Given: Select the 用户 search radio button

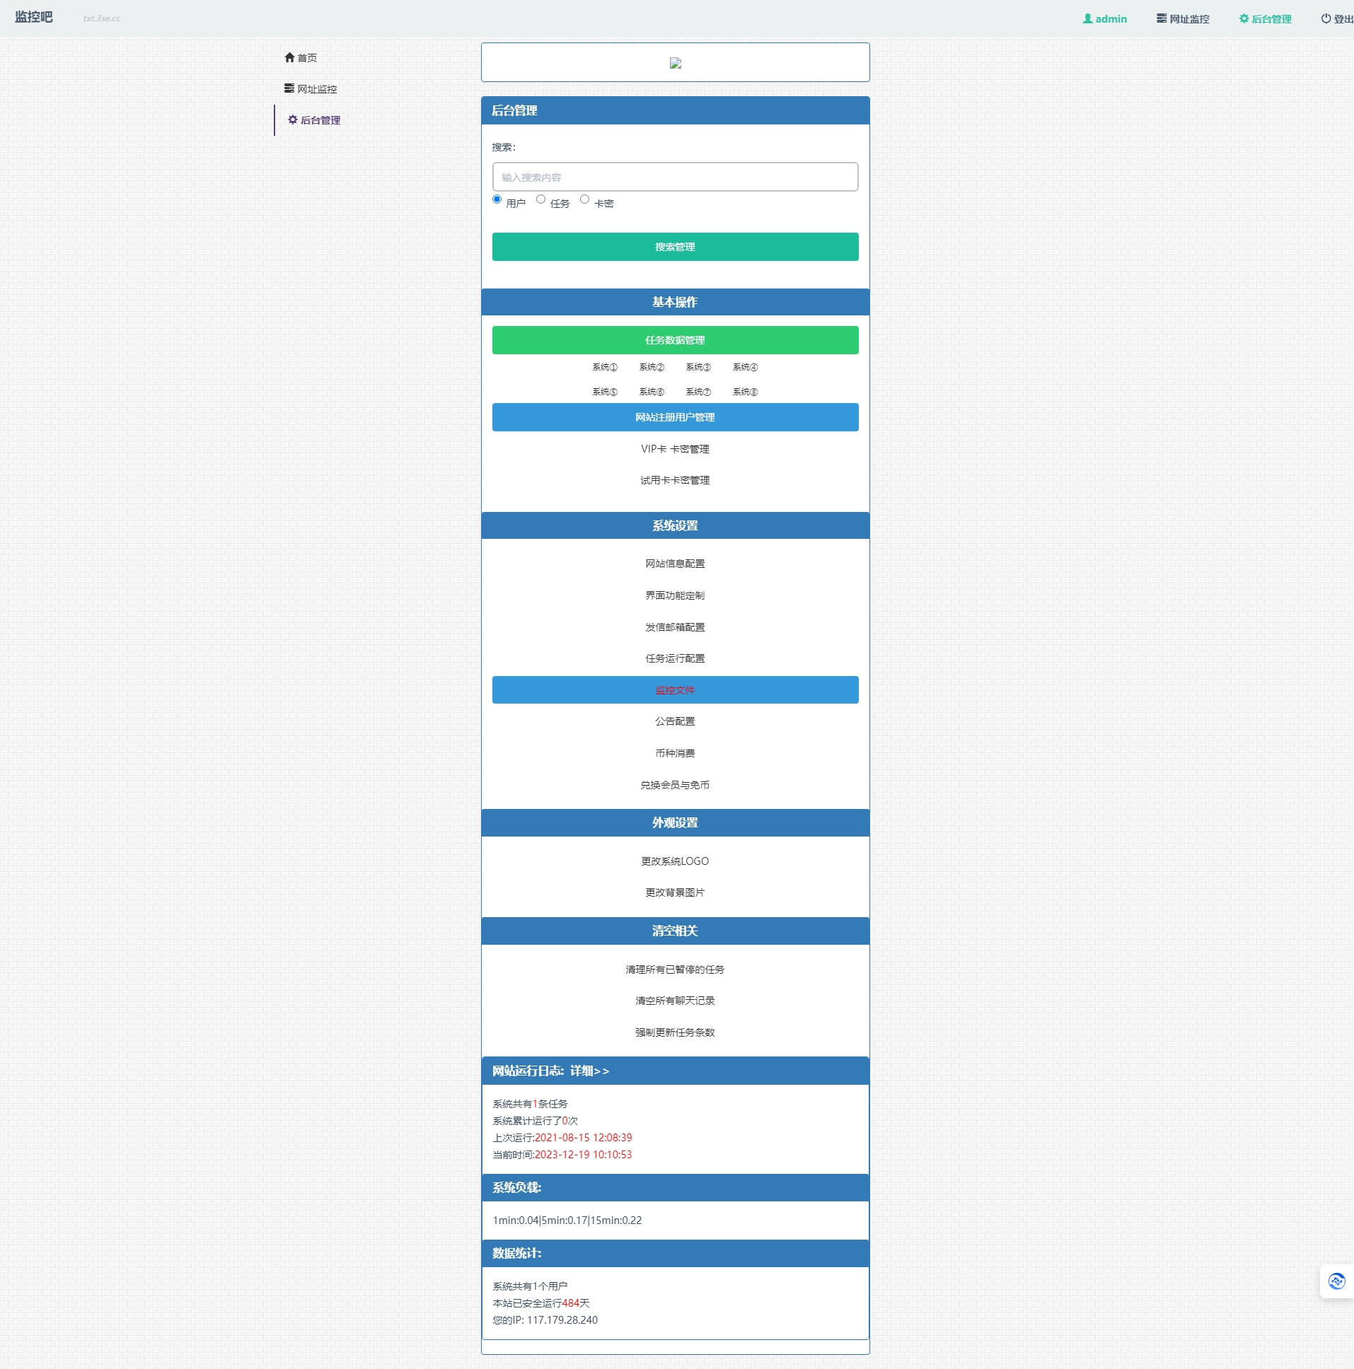Looking at the screenshot, I should 497,199.
